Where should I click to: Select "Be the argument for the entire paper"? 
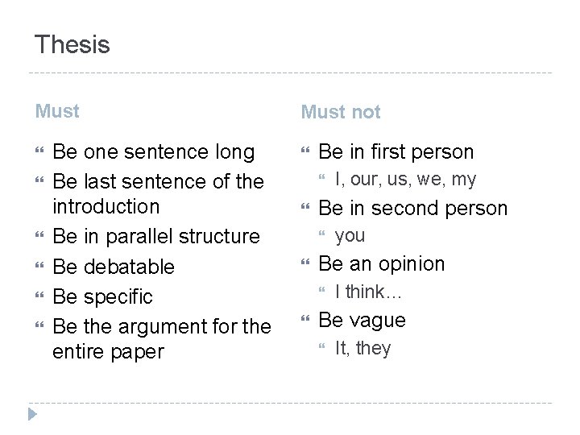point(161,340)
